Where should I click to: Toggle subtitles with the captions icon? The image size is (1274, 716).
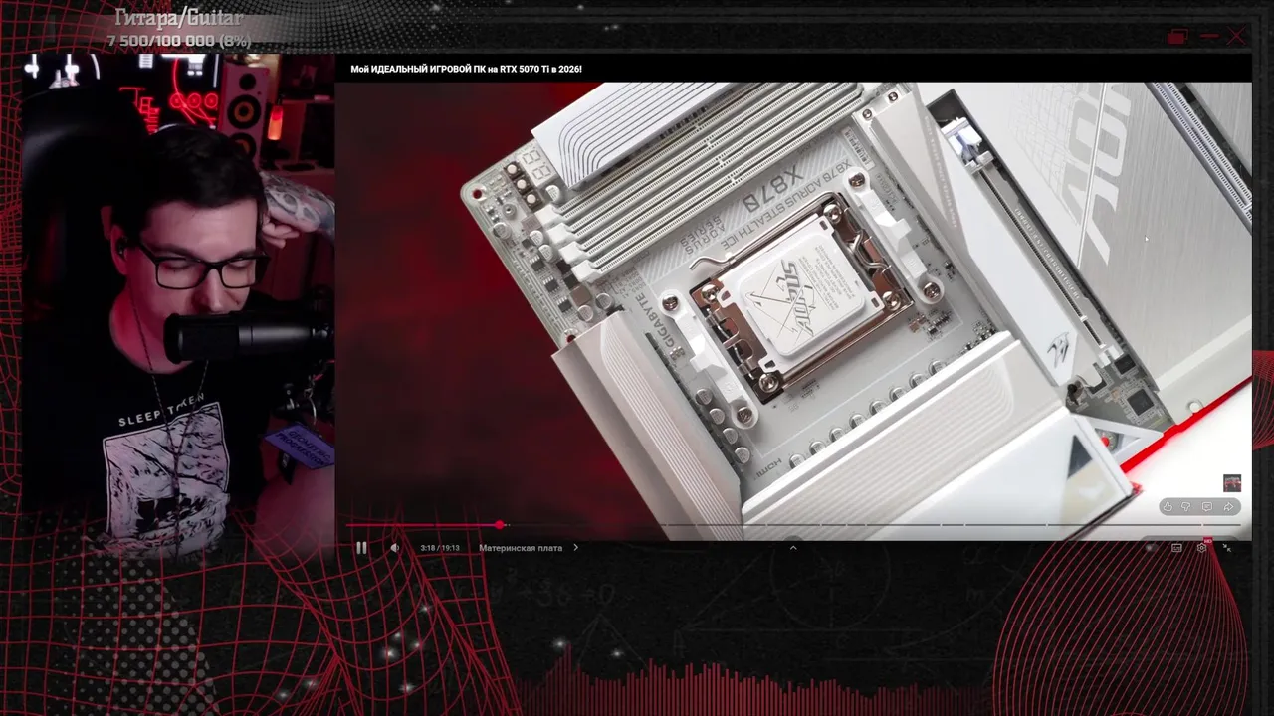[1176, 548]
